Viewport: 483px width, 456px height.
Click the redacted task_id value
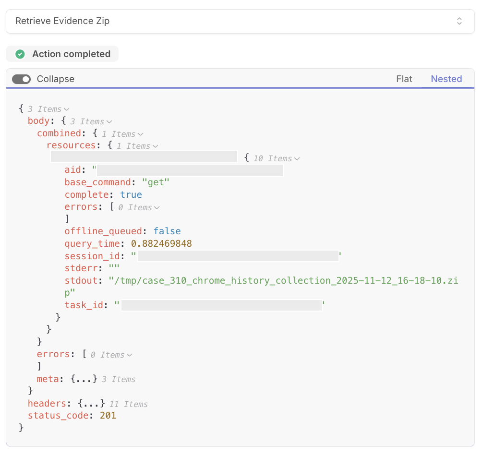(x=221, y=305)
